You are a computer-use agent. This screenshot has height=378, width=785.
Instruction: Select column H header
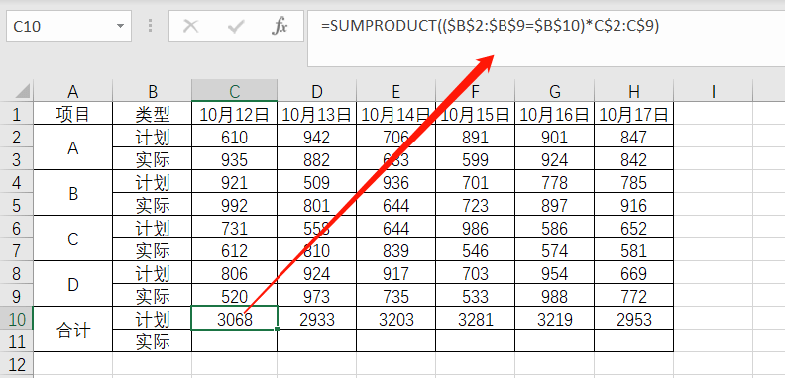coord(633,91)
